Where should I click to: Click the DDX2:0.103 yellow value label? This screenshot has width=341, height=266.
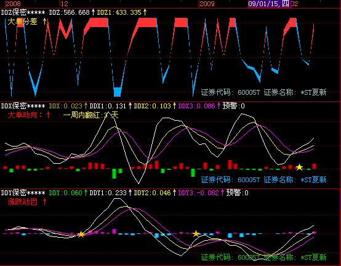click(152, 106)
